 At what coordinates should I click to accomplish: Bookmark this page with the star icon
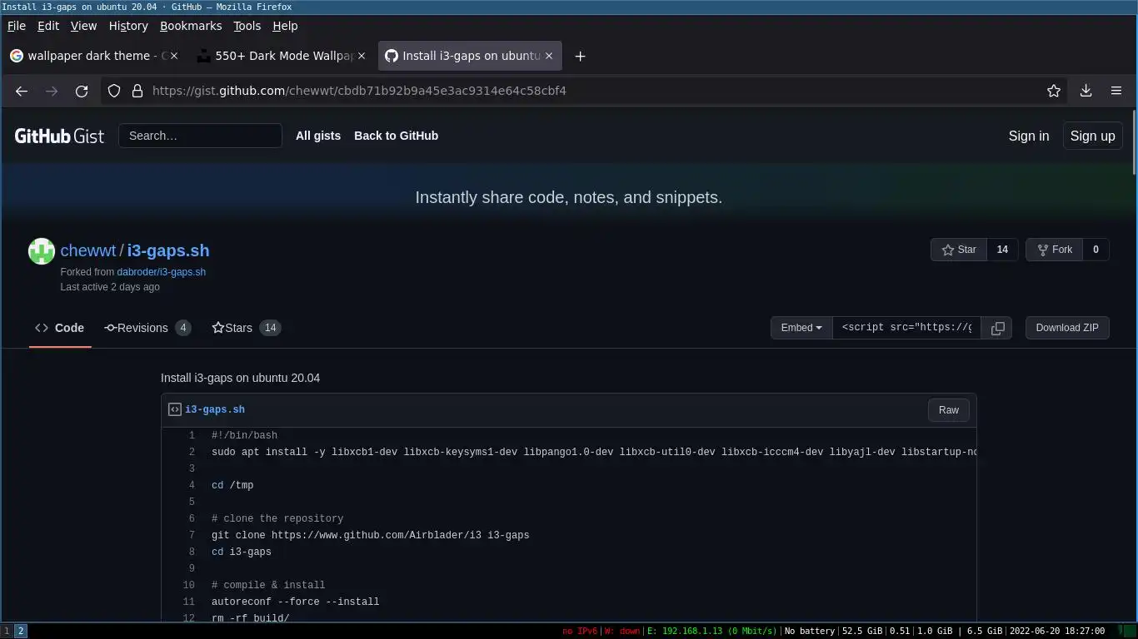[x=1054, y=91]
